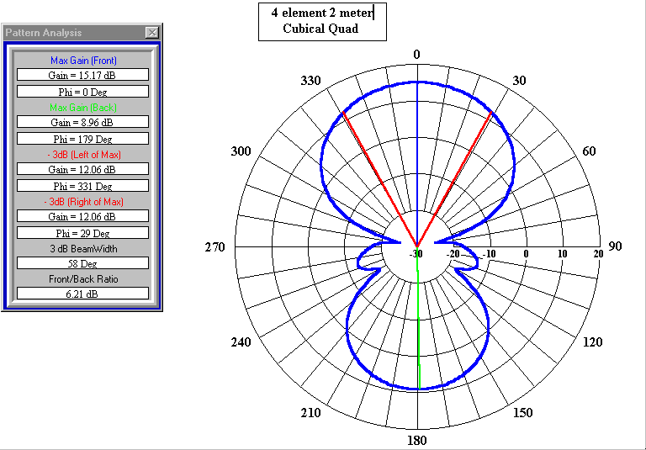The image size is (646, 450).
Task: Click the 270 degree label on plot
Action: tap(214, 247)
